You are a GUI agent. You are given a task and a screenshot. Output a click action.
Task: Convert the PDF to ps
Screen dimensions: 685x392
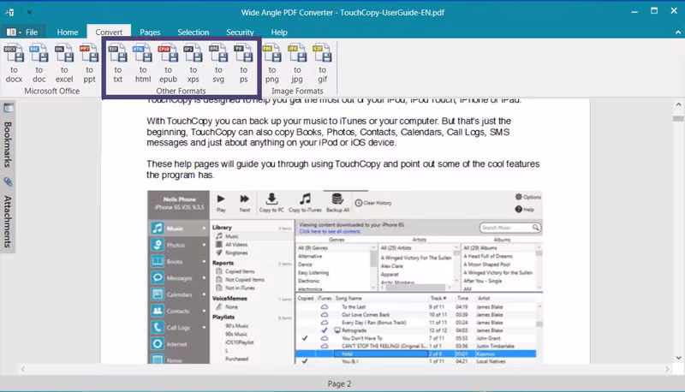[243, 63]
